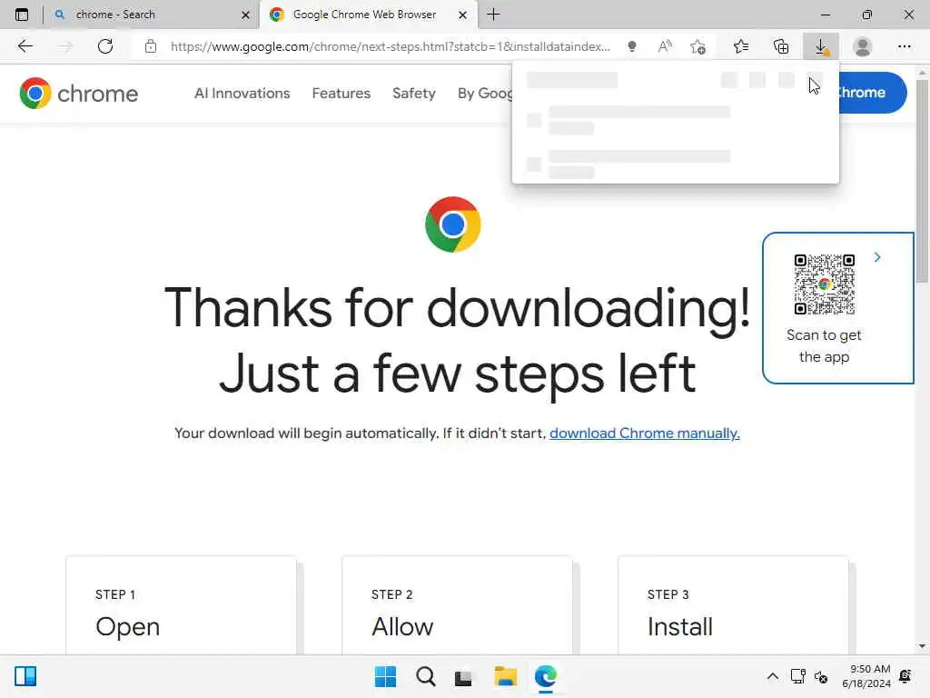
Task: Open a new tab with plus button
Action: 493,15
